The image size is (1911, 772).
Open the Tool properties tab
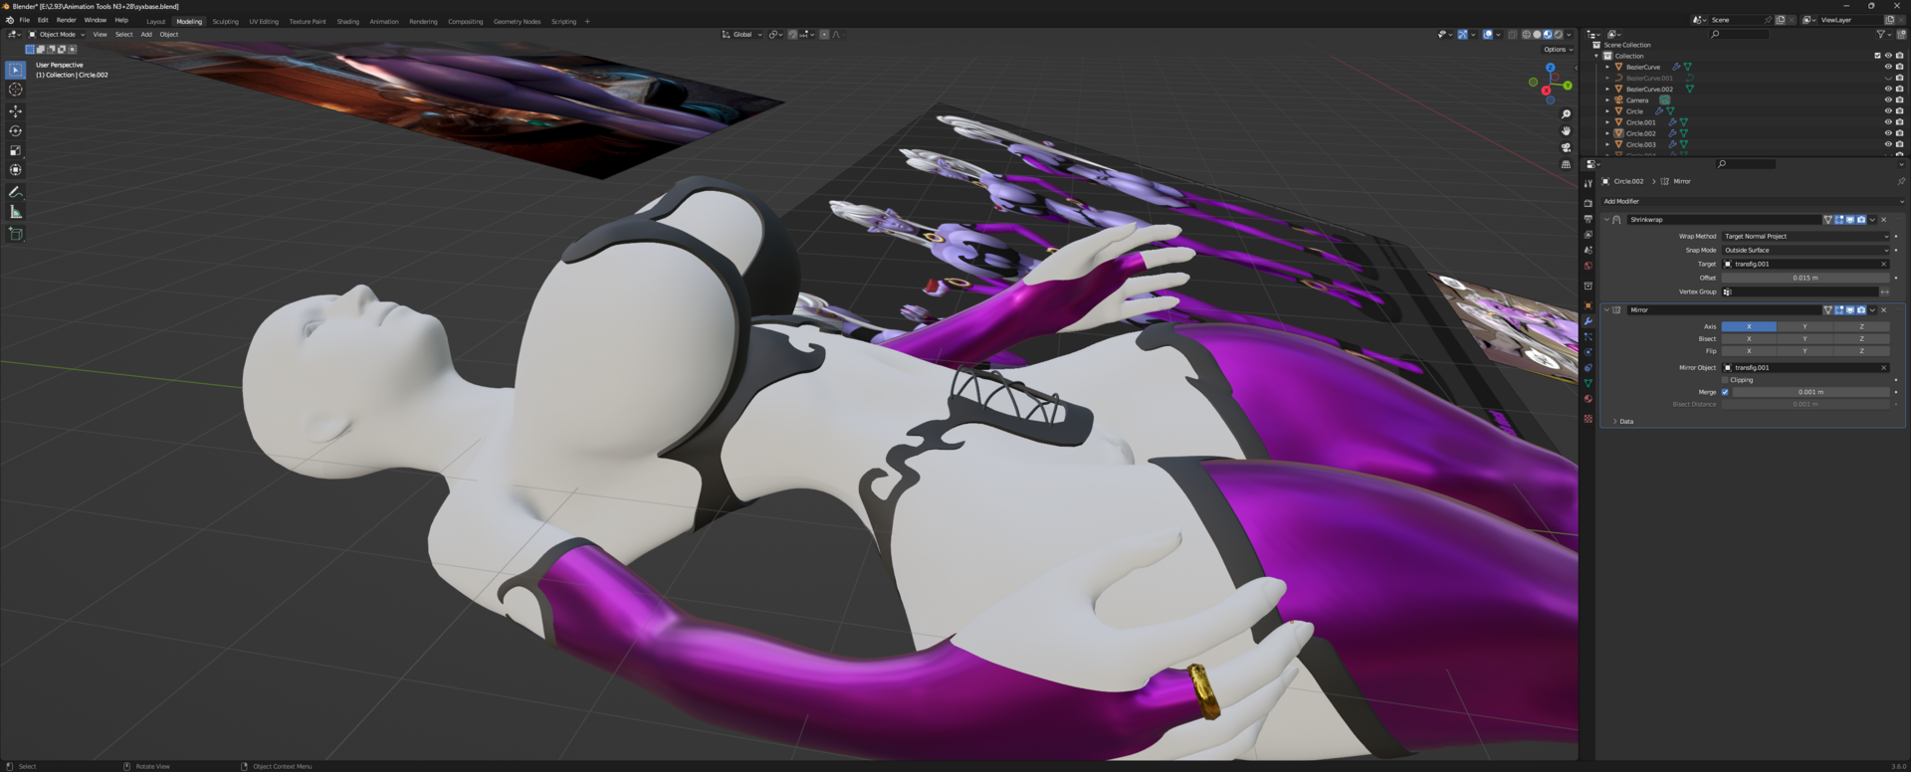pyautogui.click(x=1588, y=183)
